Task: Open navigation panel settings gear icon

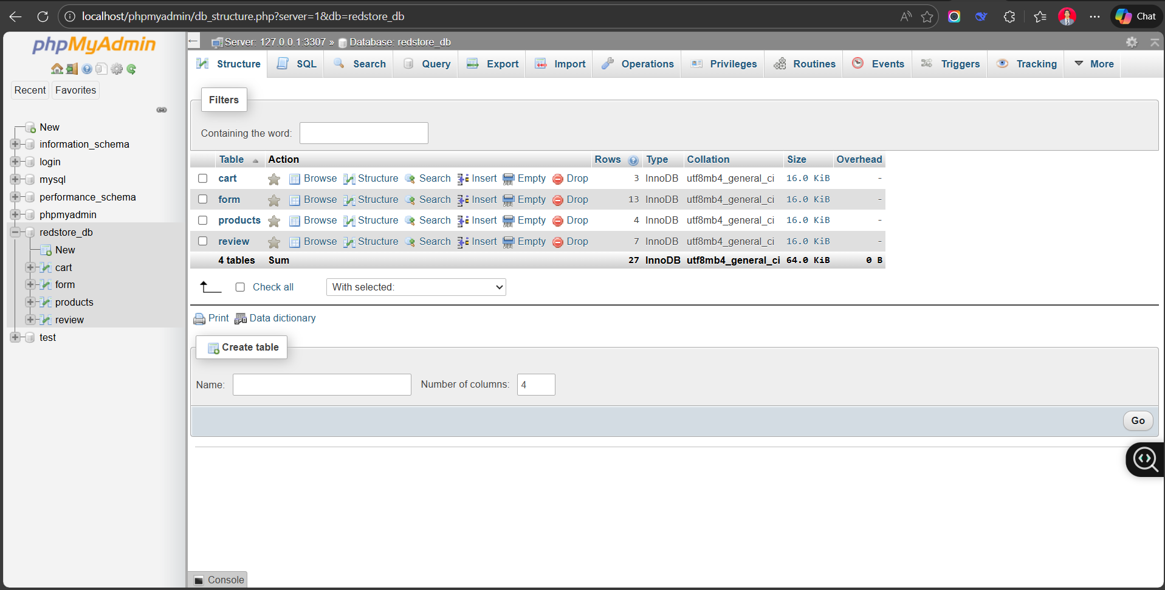Action: coord(117,69)
